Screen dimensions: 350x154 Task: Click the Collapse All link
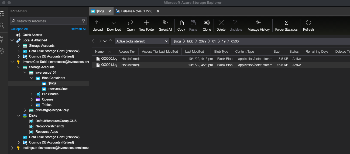pyautogui.click(x=19, y=29)
